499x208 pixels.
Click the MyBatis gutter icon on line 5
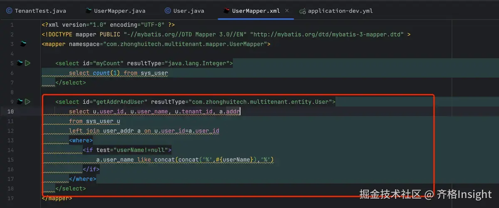(20, 63)
